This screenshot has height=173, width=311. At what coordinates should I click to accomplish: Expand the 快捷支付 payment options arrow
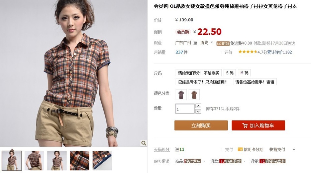click(294, 150)
